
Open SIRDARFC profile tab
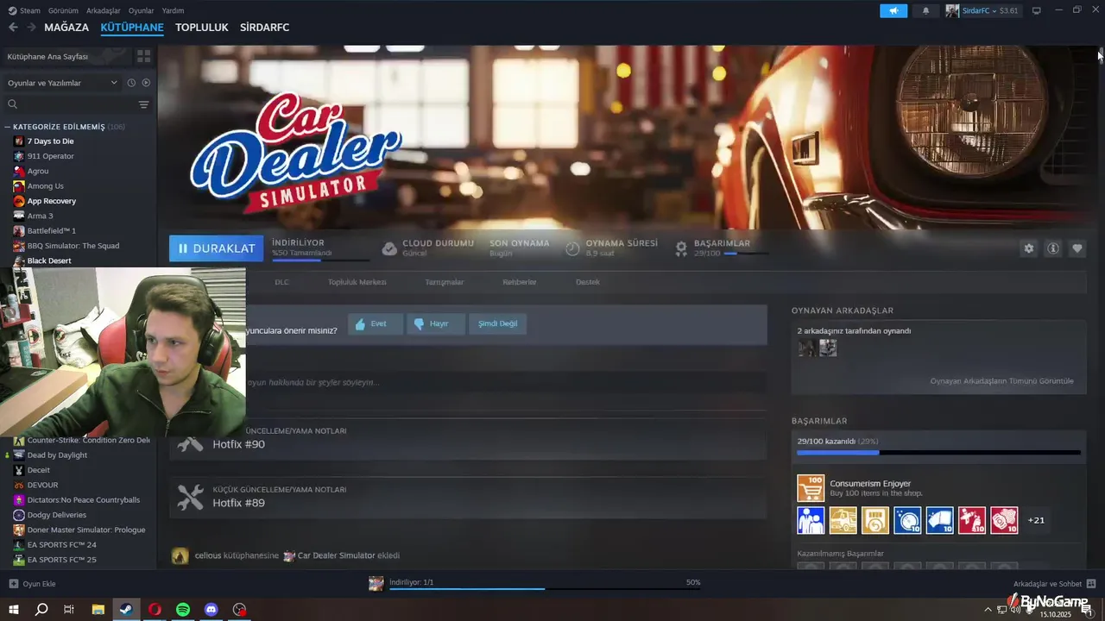(x=264, y=28)
